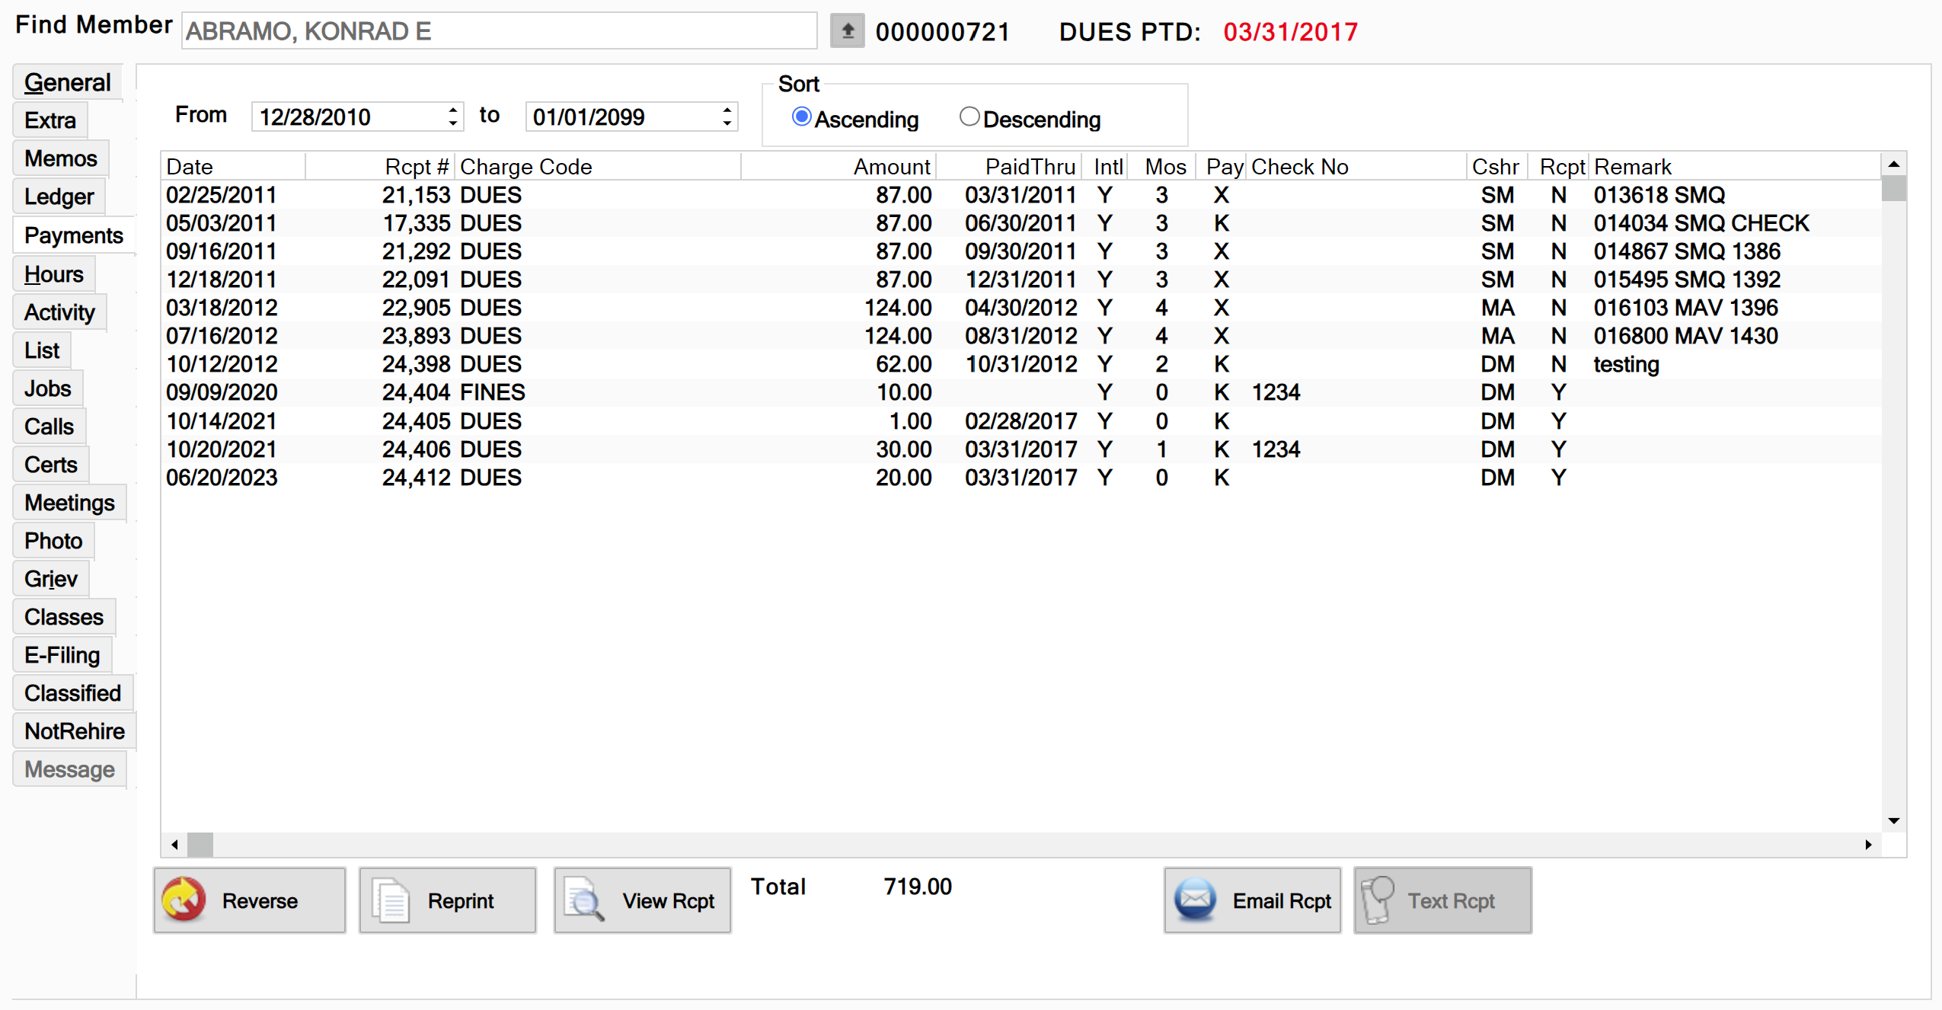
Task: Click the scroll down arrow of payments list
Action: pyautogui.click(x=1893, y=821)
